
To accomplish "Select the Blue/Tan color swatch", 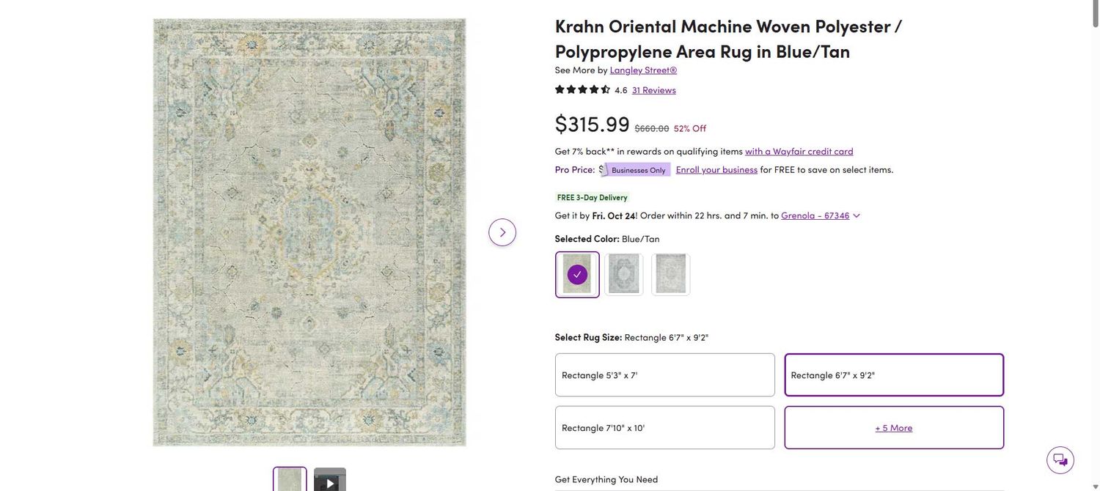I will 577,275.
